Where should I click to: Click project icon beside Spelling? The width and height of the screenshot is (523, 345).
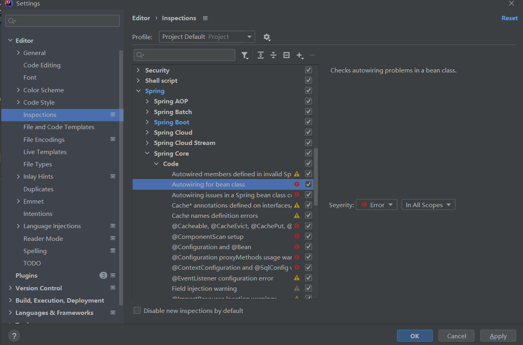pyautogui.click(x=113, y=251)
